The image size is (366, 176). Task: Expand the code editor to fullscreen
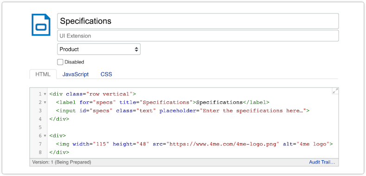(x=335, y=91)
